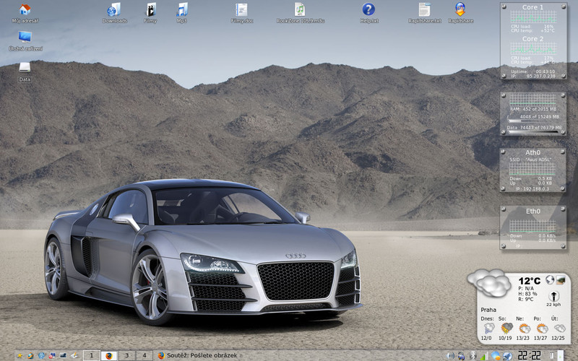
Task: Click the Út forecast cloudy icon
Action: pyautogui.click(x=559, y=328)
